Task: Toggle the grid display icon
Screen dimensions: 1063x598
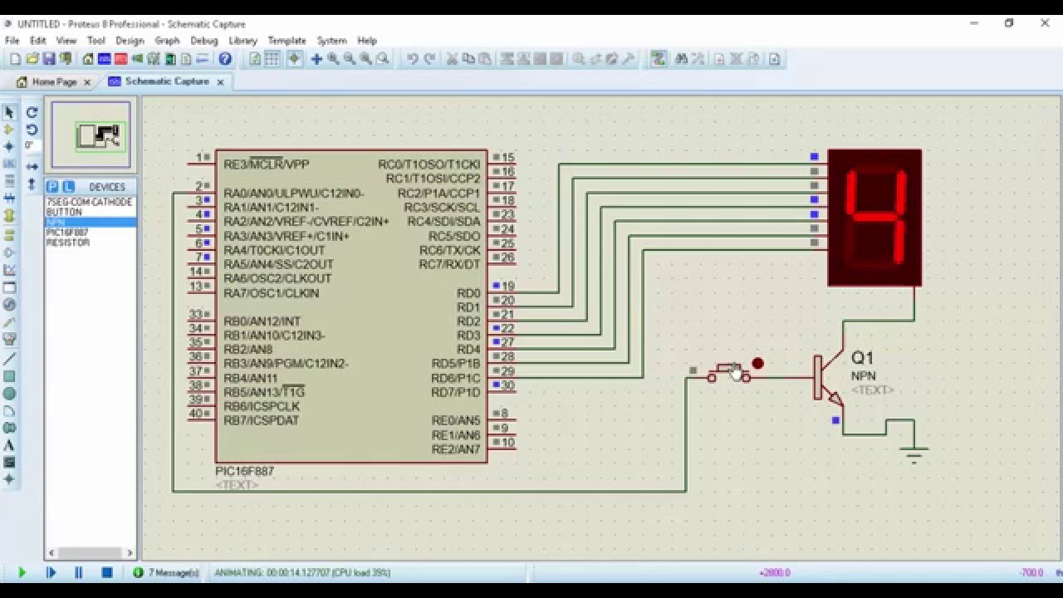Action: click(272, 59)
